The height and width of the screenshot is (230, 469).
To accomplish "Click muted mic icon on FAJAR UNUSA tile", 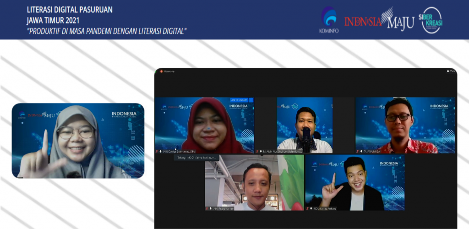I will coord(358,151).
